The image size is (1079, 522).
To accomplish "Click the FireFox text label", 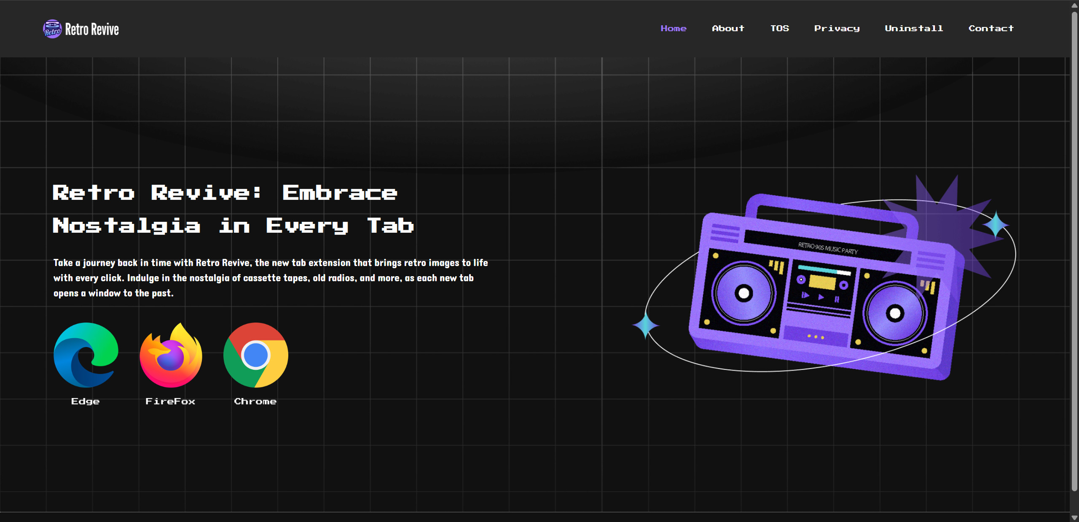I will [170, 401].
